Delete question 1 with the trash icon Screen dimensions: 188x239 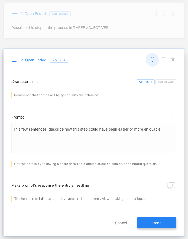(173, 13)
